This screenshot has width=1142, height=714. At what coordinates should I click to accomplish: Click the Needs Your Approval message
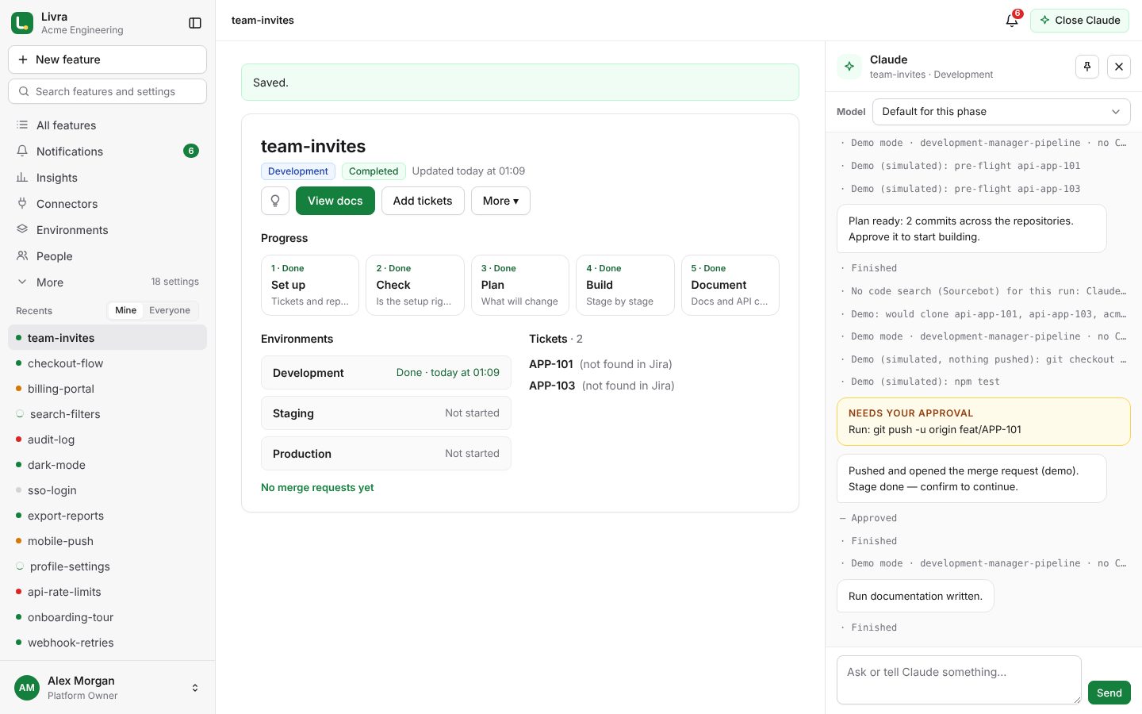tap(983, 421)
